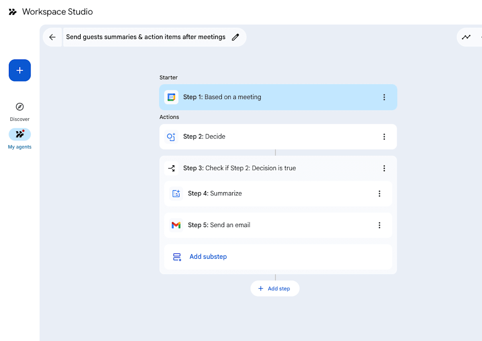Image resolution: width=482 pixels, height=341 pixels.
Task: Click the Workspace Studio logo
Action: [13, 12]
